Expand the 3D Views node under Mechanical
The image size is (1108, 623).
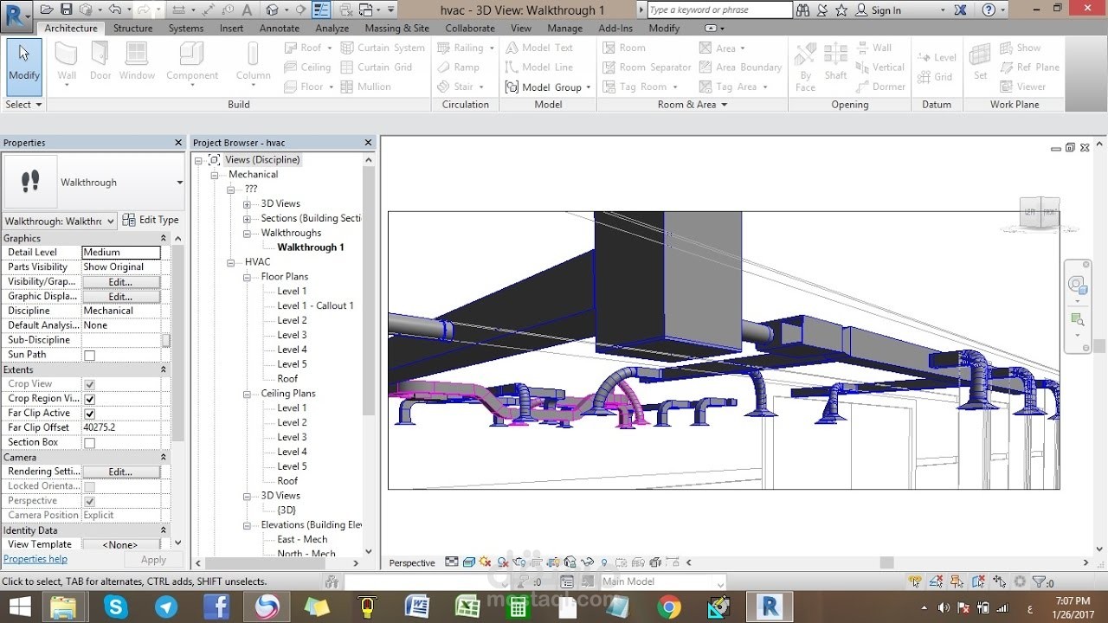pyautogui.click(x=247, y=204)
